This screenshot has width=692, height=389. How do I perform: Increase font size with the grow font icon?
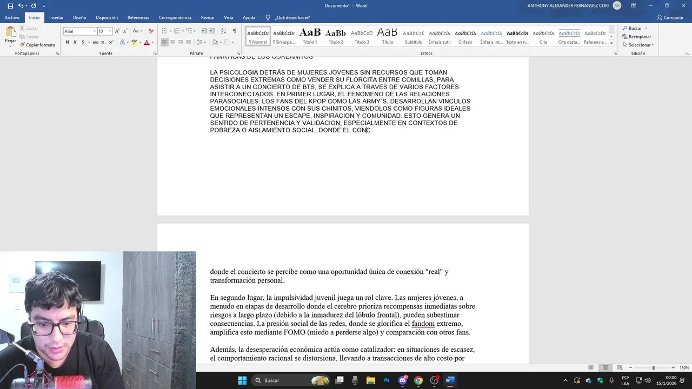point(117,31)
